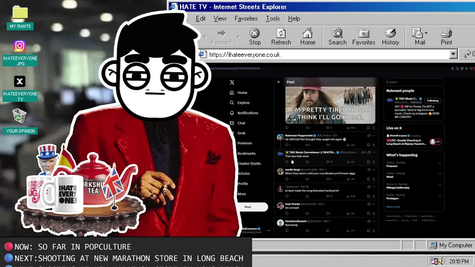Image resolution: width=475 pixels, height=267 pixels.
Task: Click the back arrow beside Post heading
Action: 279,82
